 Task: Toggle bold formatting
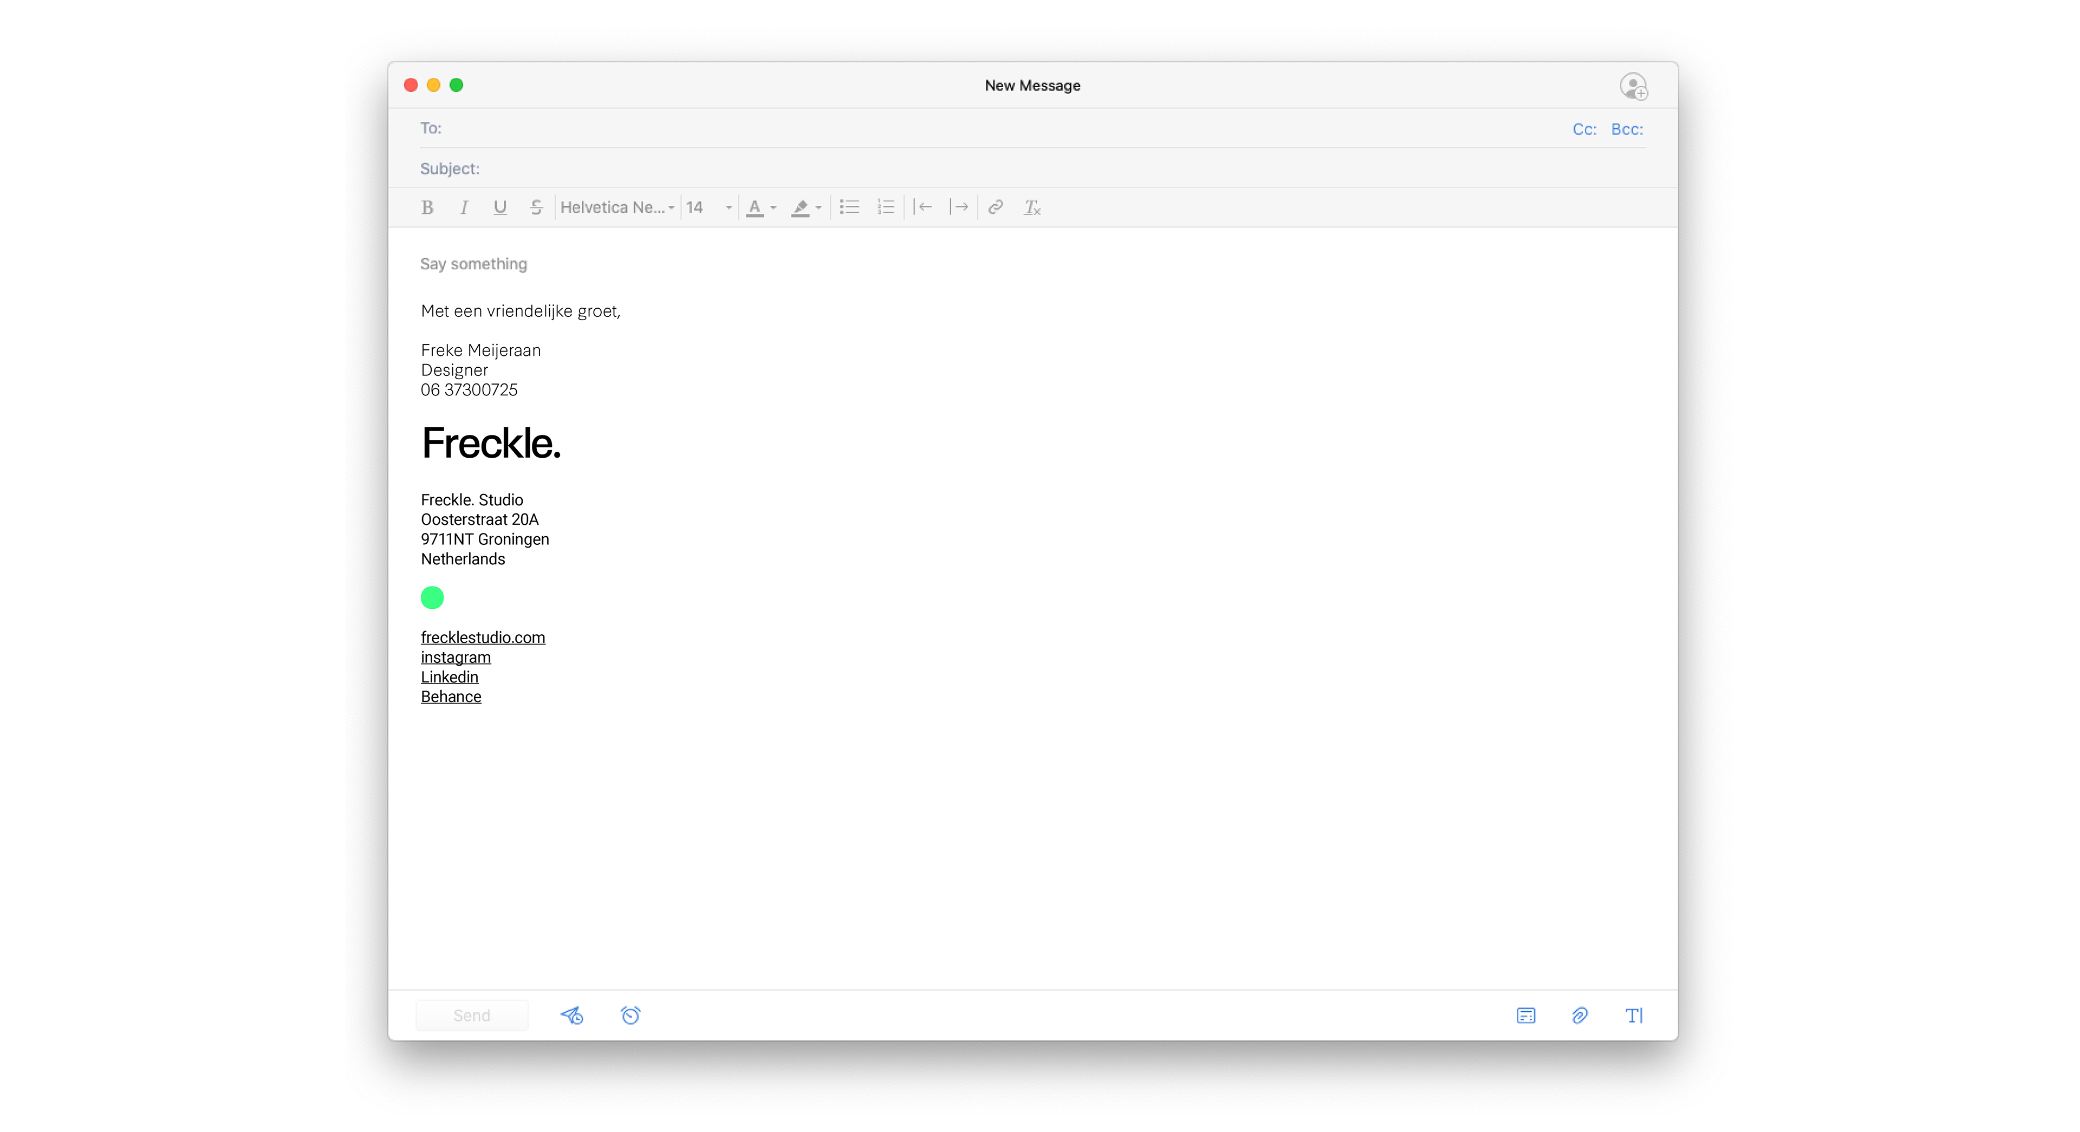pos(427,207)
